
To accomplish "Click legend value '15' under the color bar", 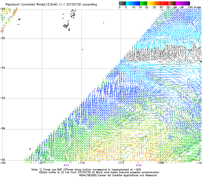I will (140, 7).
